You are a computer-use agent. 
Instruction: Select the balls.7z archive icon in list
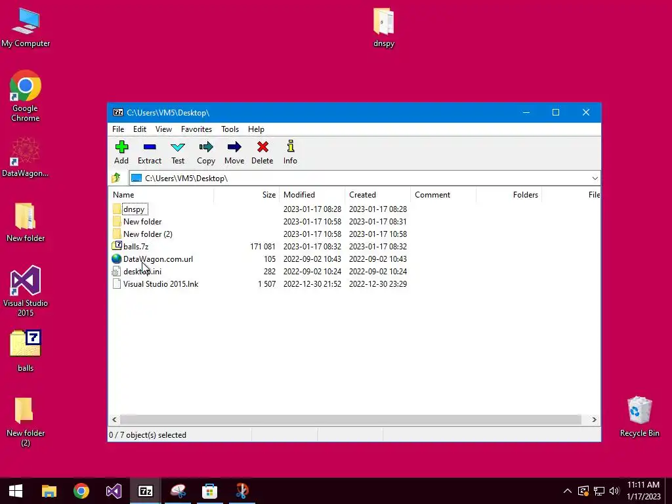click(x=117, y=246)
